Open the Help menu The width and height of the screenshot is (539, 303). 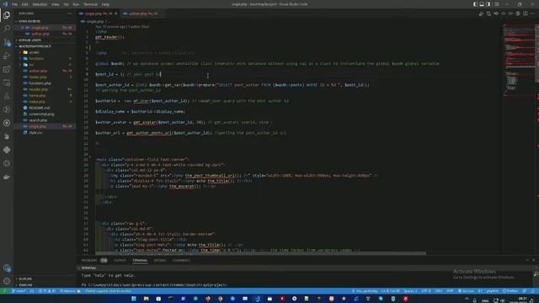coord(105,4)
